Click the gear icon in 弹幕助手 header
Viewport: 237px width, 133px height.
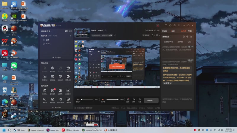(x=187, y=37)
